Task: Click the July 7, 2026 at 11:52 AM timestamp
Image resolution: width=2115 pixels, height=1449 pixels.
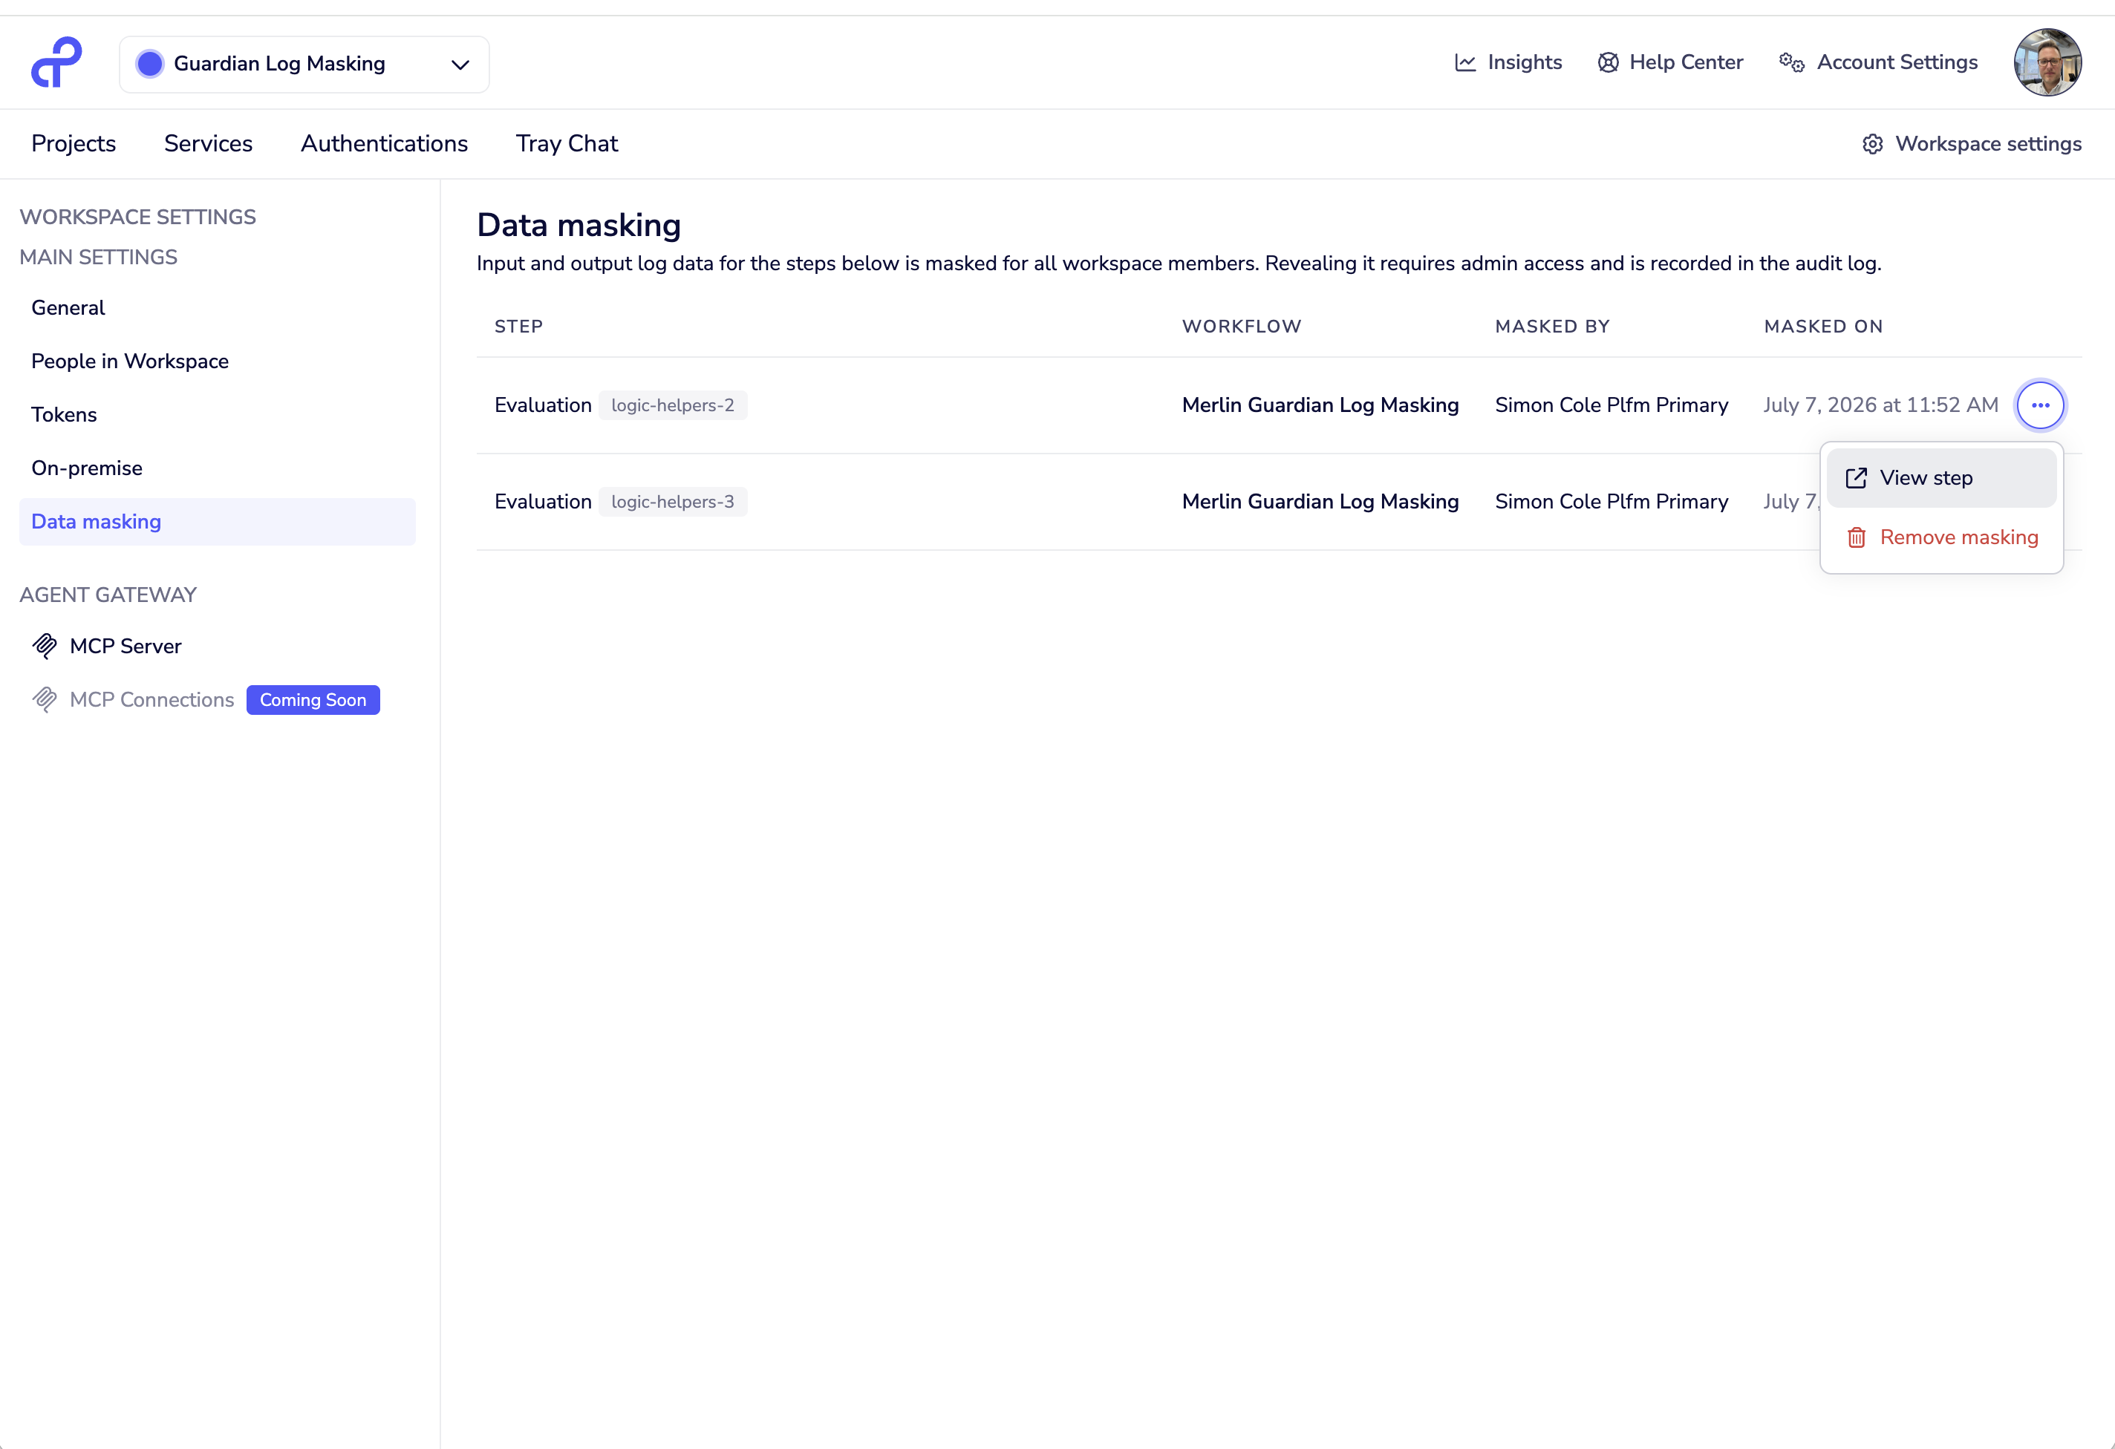Action: [x=1880, y=405]
